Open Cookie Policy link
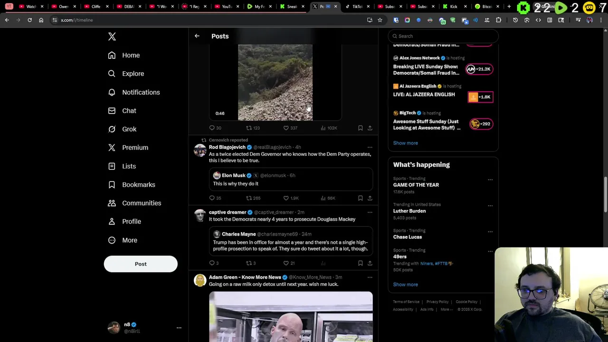 point(466,302)
